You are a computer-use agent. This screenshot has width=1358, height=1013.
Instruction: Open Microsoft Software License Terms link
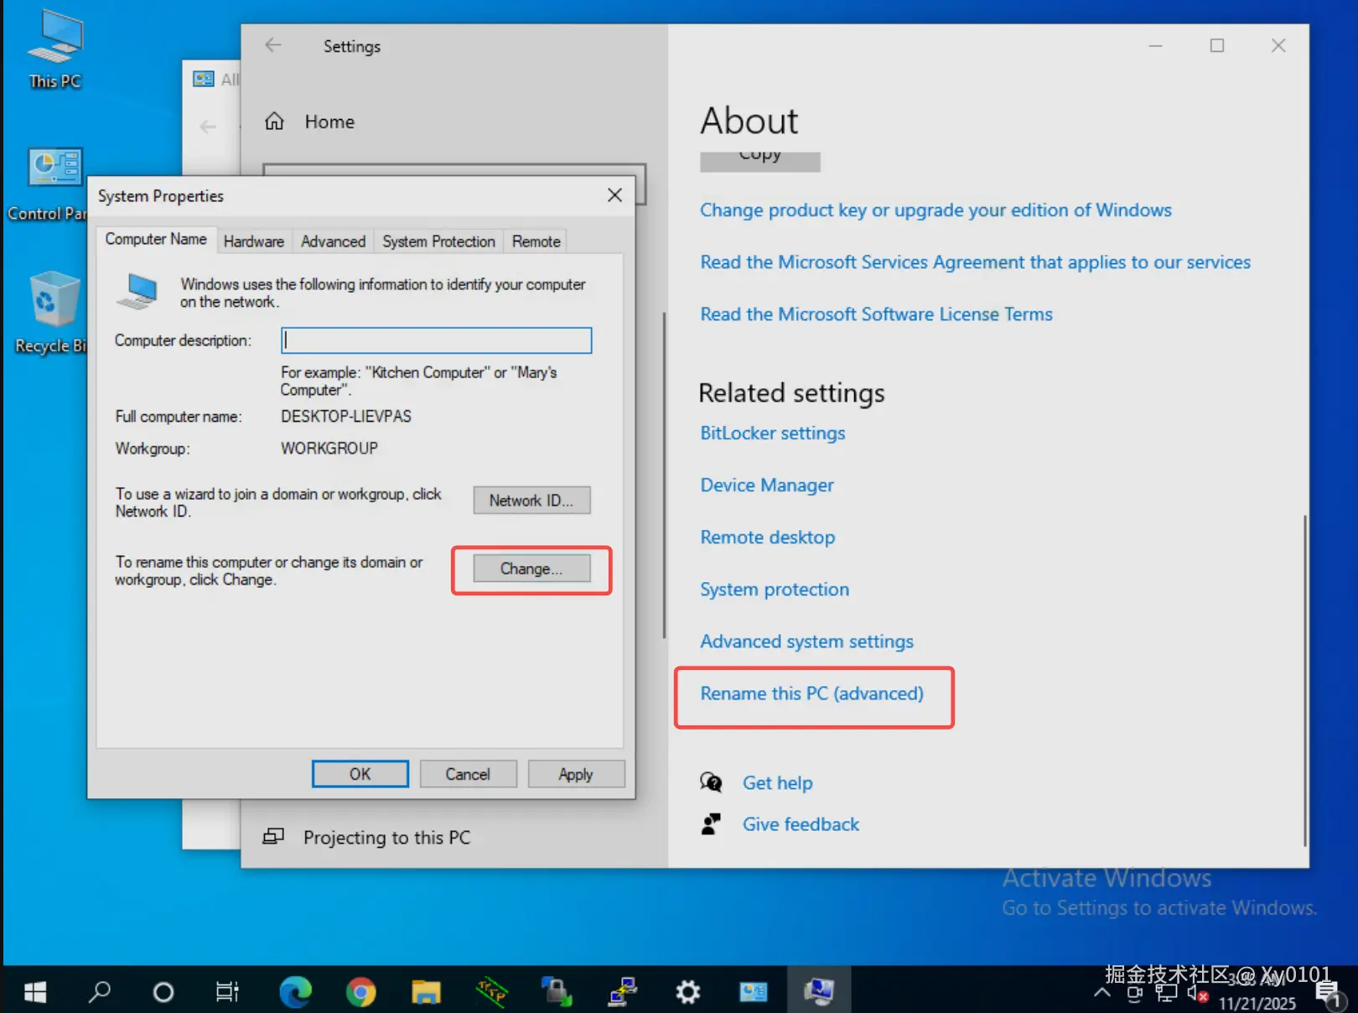[x=877, y=314]
